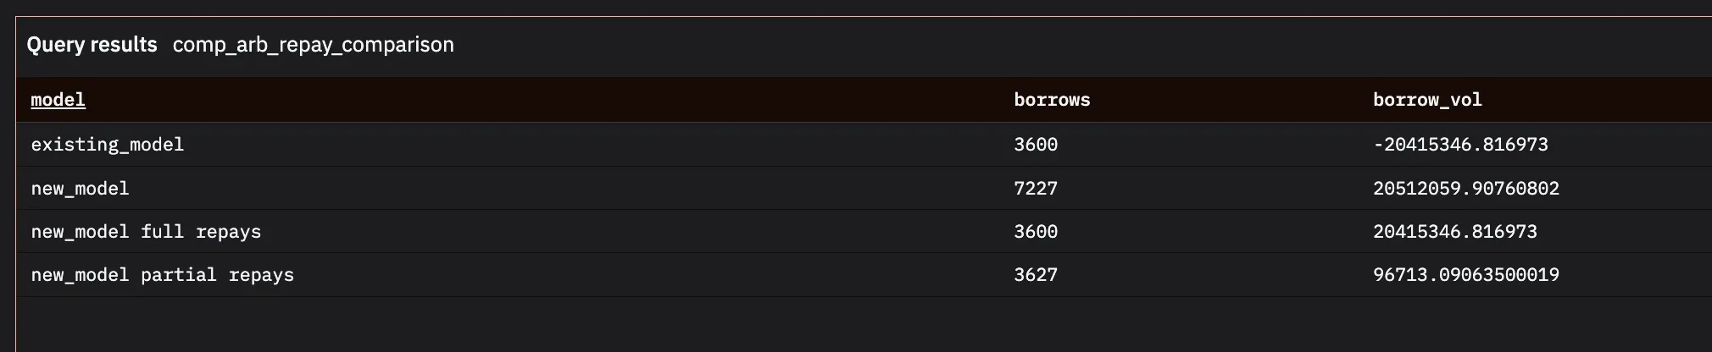The height and width of the screenshot is (352, 1712).
Task: Click blank space in the existing_model row
Action: pyautogui.click(x=593, y=145)
